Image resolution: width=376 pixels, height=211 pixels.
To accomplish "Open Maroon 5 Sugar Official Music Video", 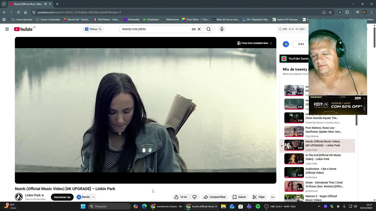I will click(317, 198).
